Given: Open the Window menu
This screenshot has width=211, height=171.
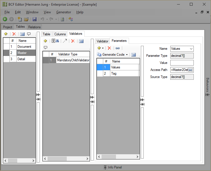Looking at the screenshot, I should pos(32,12).
